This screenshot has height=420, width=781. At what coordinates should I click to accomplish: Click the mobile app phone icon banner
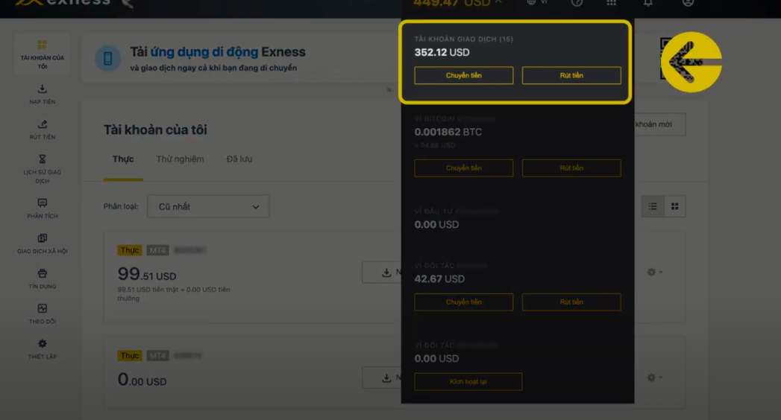tap(107, 59)
